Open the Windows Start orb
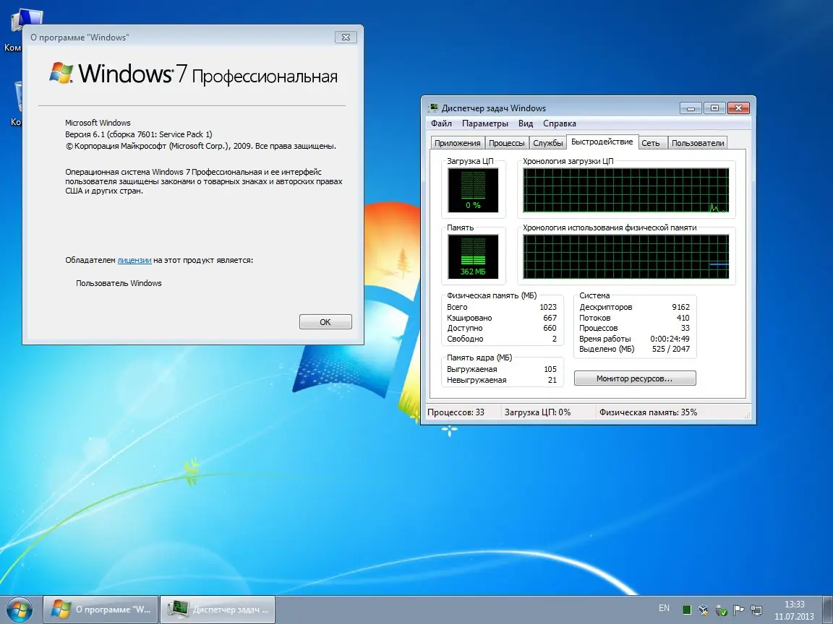Viewport: 833px width, 624px height. [19, 610]
